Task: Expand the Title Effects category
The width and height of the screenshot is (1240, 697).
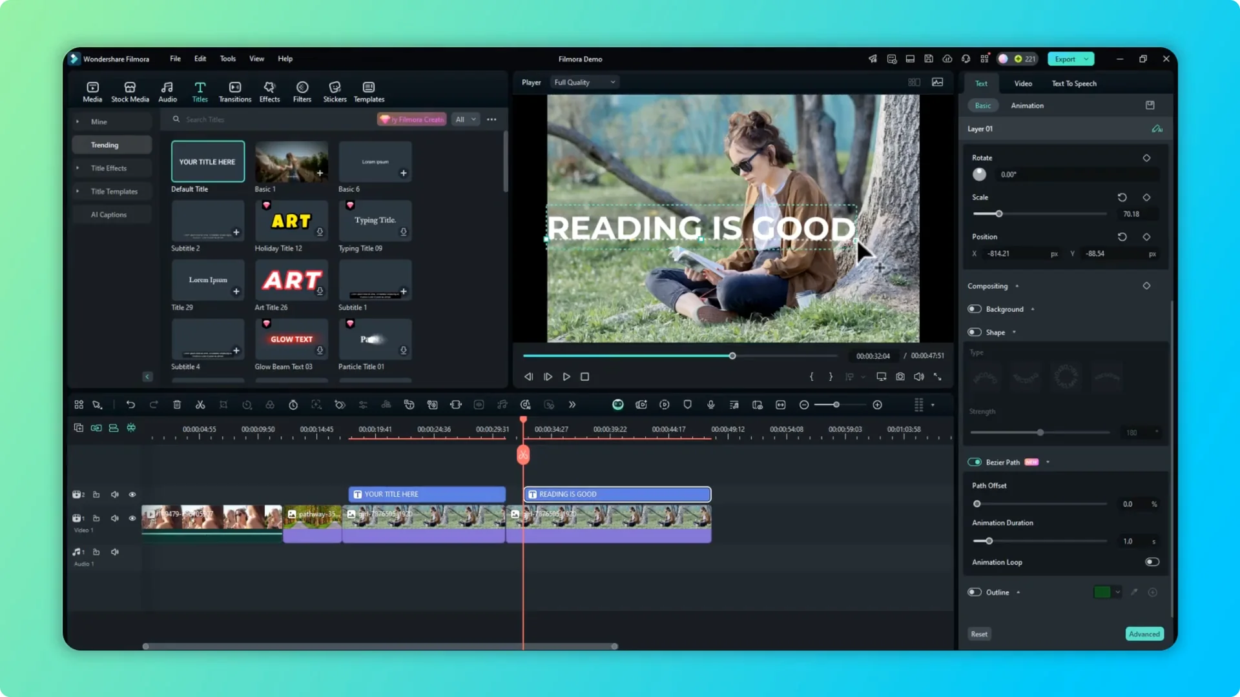Action: pos(77,168)
